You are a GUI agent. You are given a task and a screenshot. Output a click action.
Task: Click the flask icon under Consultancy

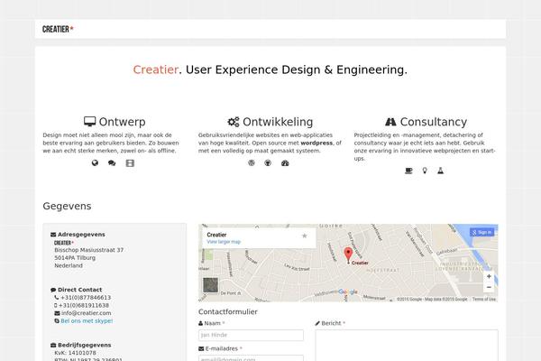[x=441, y=171]
